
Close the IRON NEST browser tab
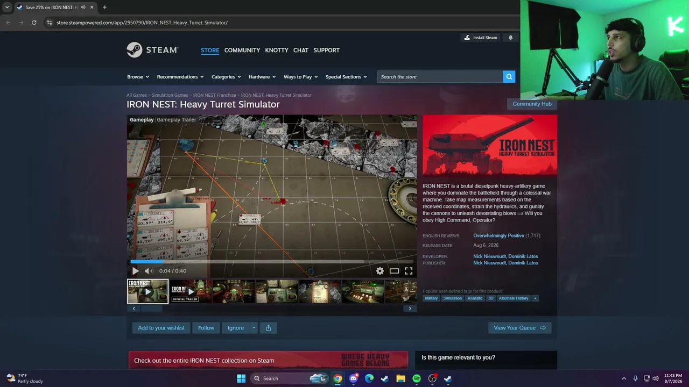pyautogui.click(x=92, y=8)
